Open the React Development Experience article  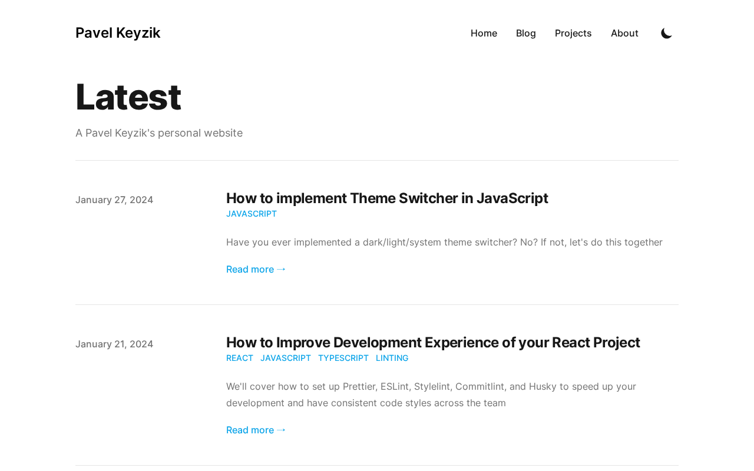click(433, 343)
